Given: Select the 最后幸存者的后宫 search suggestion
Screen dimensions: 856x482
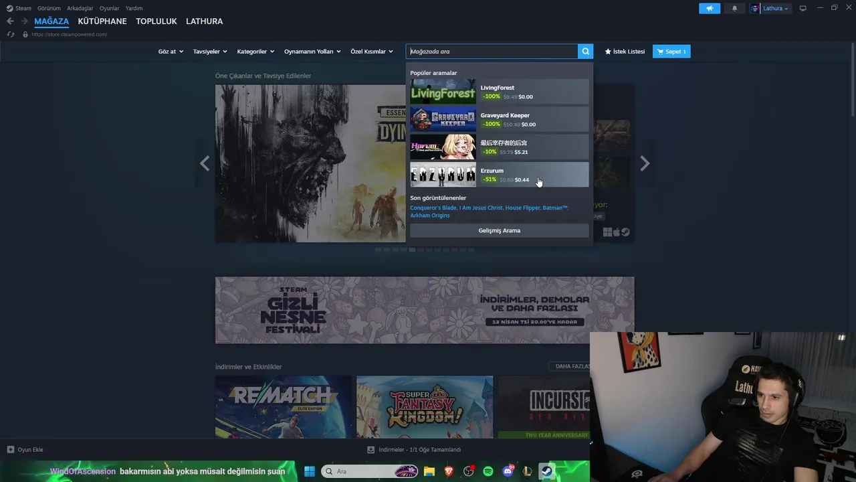Looking at the screenshot, I should [500, 147].
